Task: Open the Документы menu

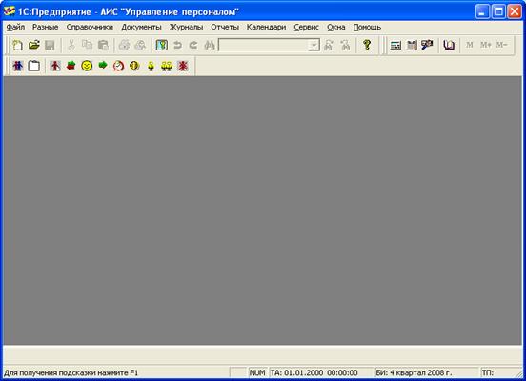Action: click(x=141, y=28)
